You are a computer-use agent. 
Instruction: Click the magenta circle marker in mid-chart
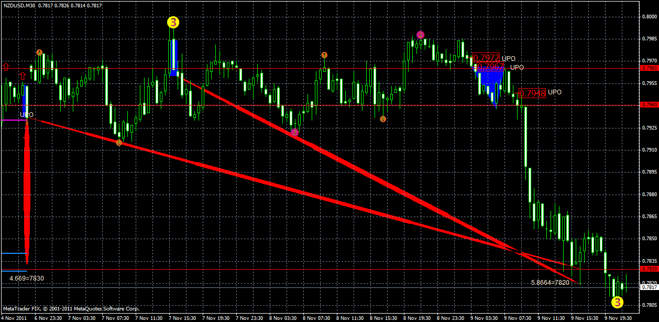295,133
